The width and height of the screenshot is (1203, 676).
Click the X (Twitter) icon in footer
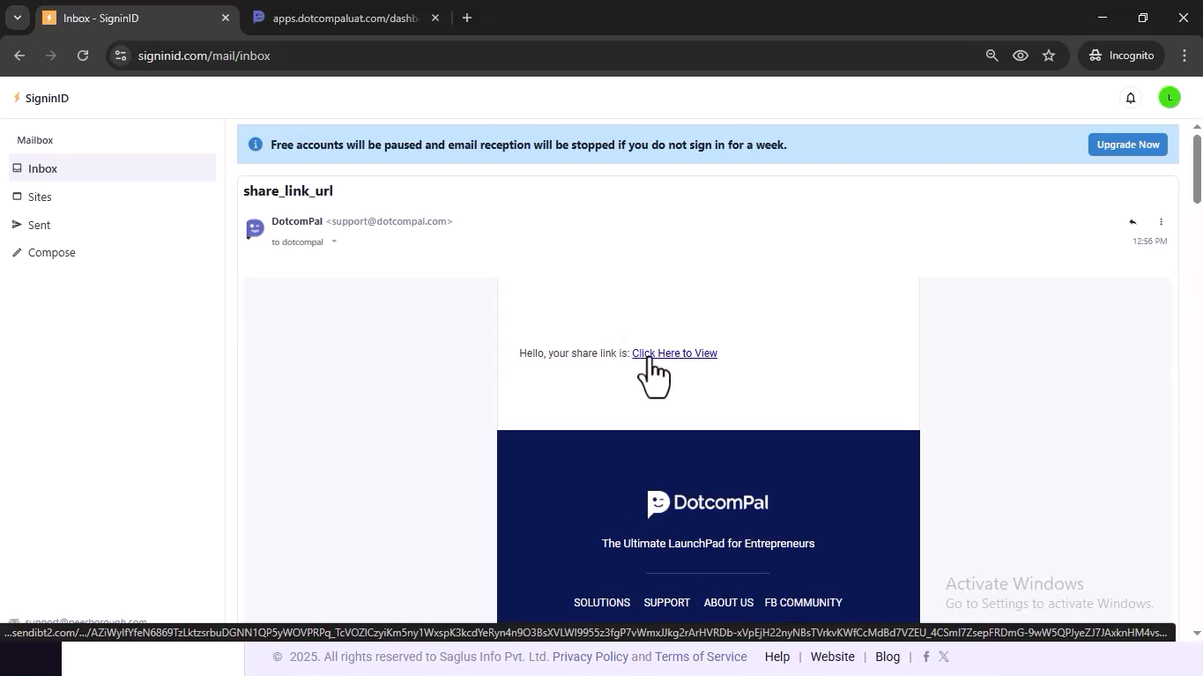coord(944,657)
